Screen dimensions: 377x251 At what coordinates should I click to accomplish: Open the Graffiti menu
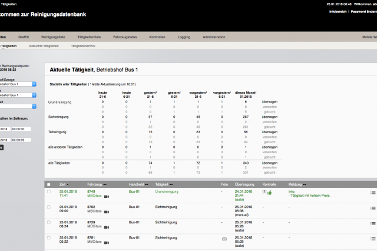[x=24, y=37]
